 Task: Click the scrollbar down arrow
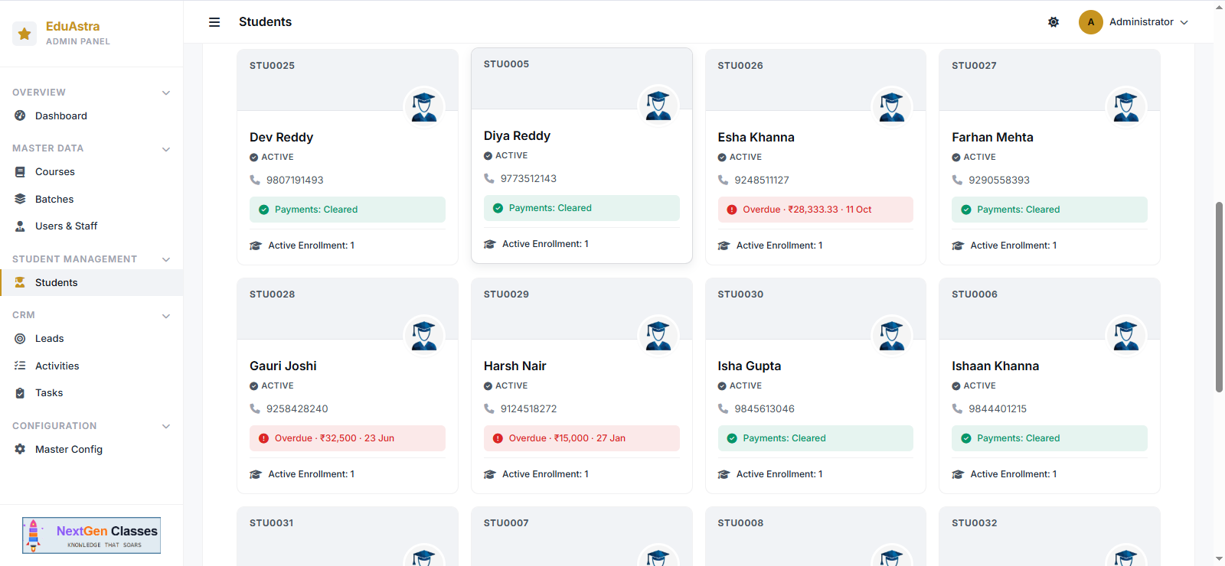click(1219, 559)
